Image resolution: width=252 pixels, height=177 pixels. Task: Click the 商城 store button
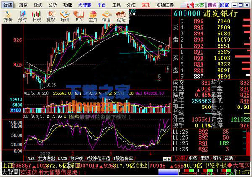[x=212, y=5]
